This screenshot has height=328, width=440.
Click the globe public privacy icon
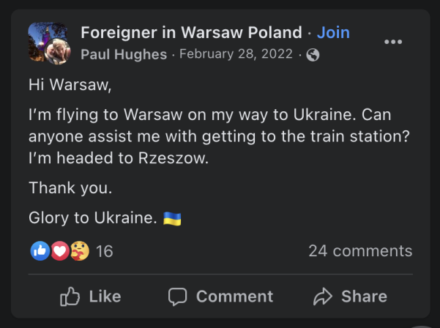click(313, 55)
